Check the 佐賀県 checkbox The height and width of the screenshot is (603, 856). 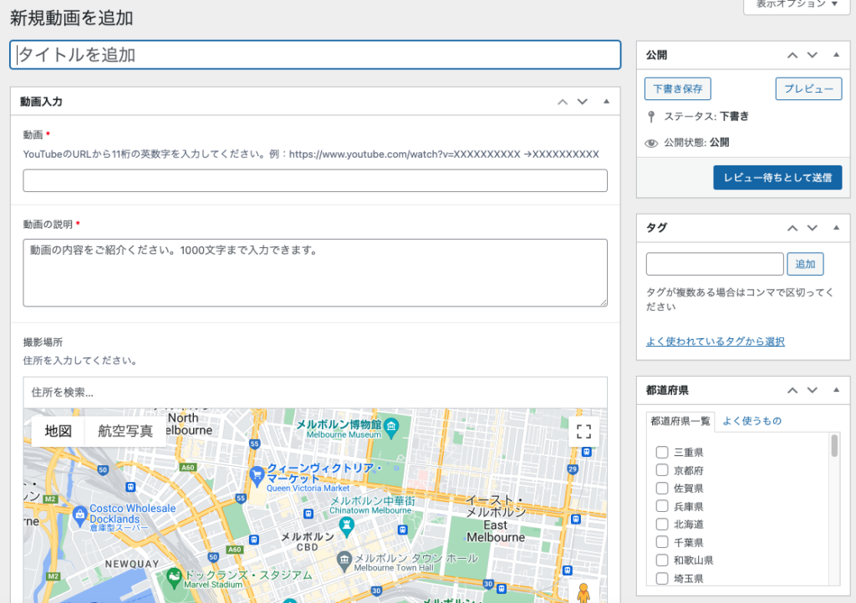[662, 488]
